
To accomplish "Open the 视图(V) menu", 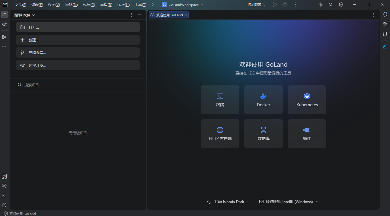I will point(54,5).
